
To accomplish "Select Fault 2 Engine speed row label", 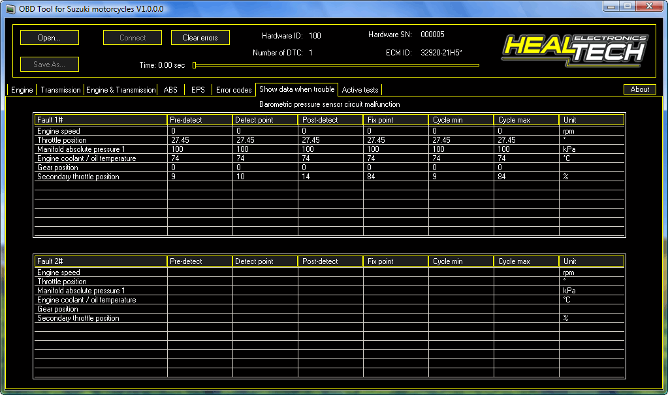I will pyautogui.click(x=58, y=272).
